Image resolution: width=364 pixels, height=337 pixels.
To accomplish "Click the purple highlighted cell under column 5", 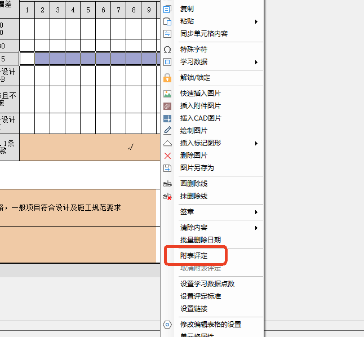I will (87, 59).
